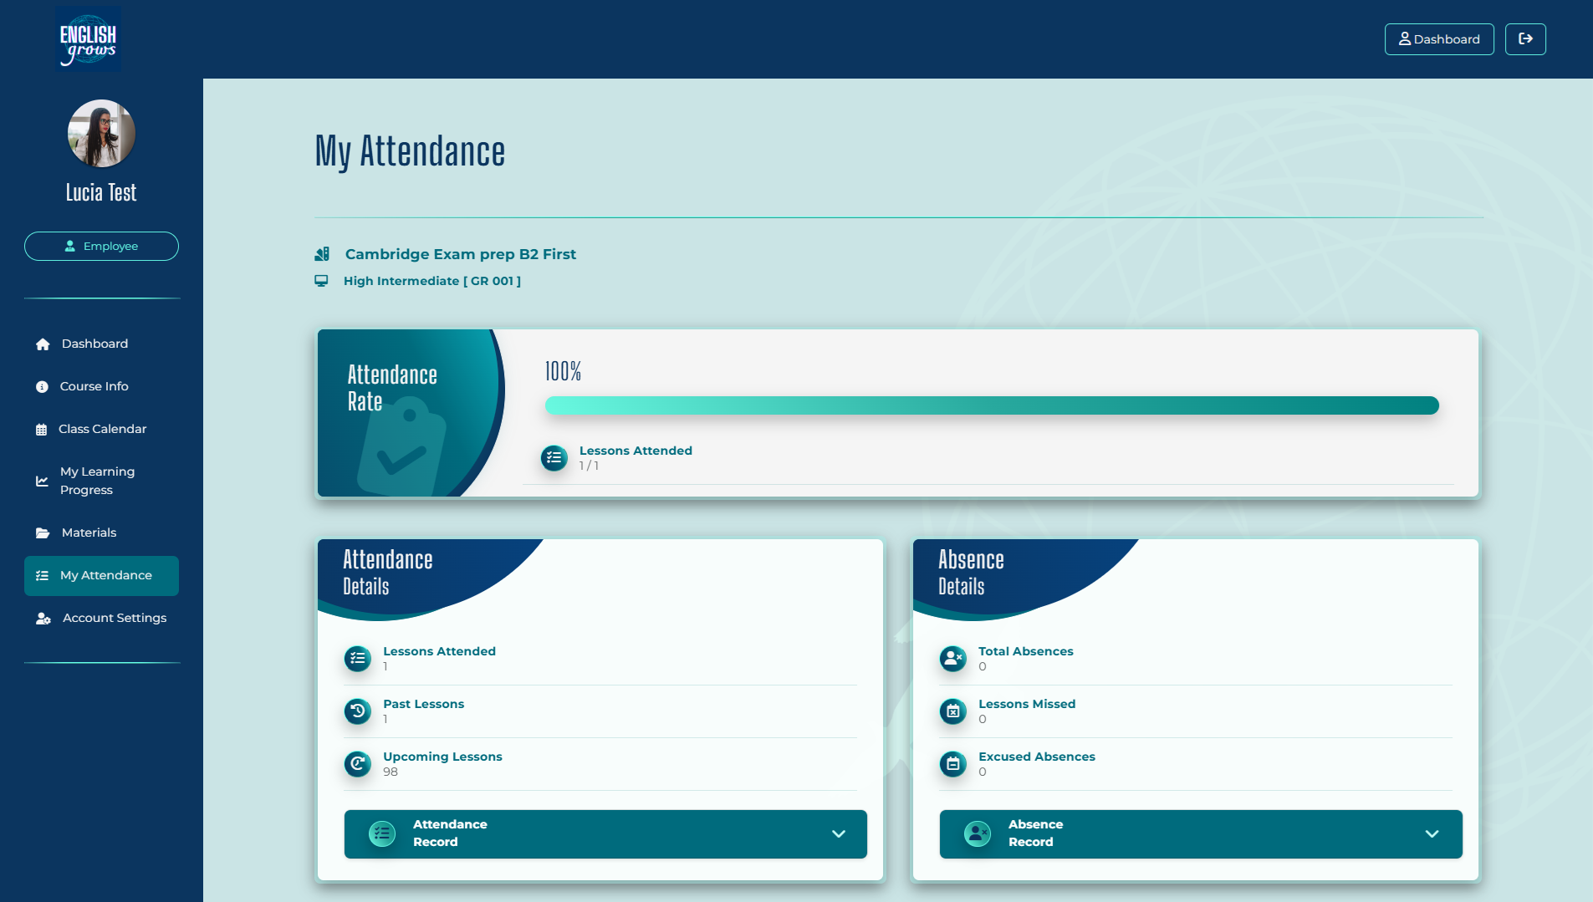The height and width of the screenshot is (902, 1593).
Task: Click the My Attendance page heading
Action: click(x=410, y=152)
